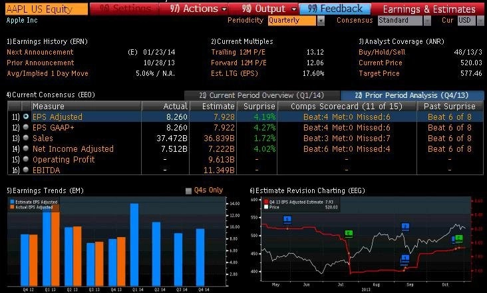The height and width of the screenshot is (293, 487).
Task: Select the Sales radio button
Action: click(x=26, y=138)
